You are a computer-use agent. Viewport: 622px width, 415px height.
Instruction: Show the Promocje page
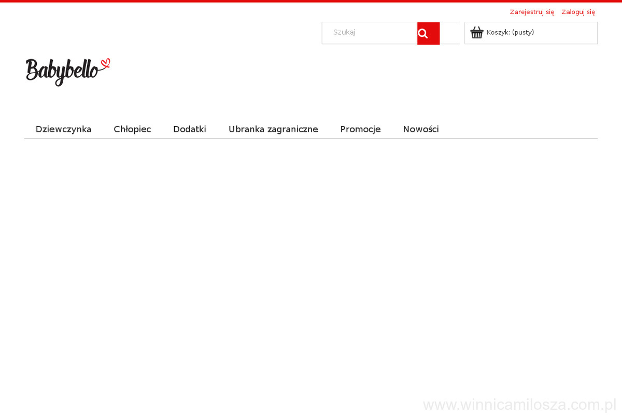(x=360, y=129)
